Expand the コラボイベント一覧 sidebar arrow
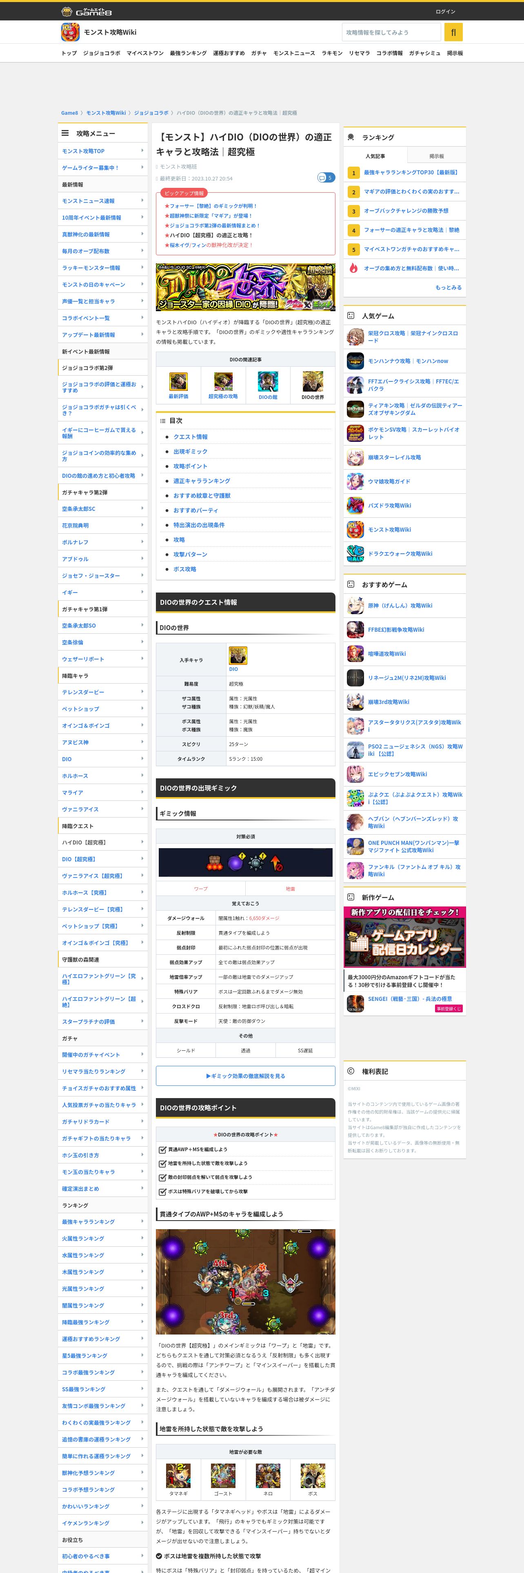The width and height of the screenshot is (524, 1573). point(142,318)
